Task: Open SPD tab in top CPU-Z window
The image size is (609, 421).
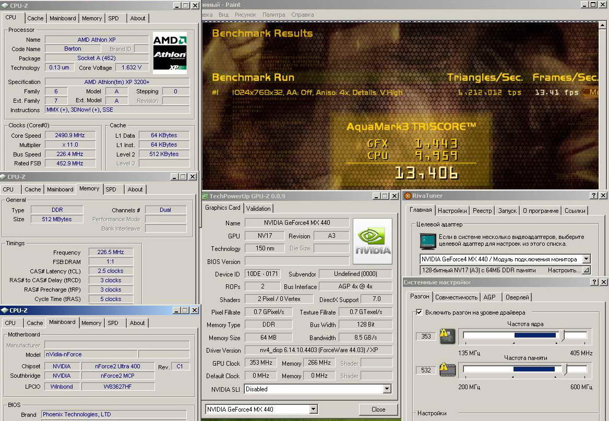Action: (x=113, y=18)
